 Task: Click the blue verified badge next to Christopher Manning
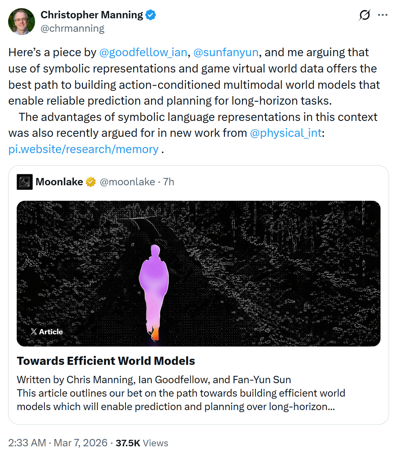coord(150,15)
